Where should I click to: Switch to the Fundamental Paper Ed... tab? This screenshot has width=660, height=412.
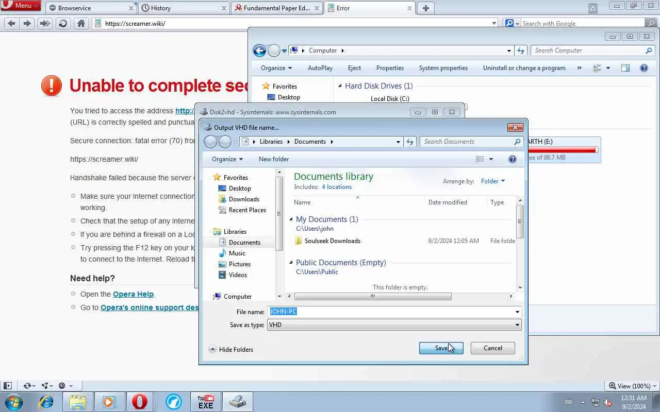coord(277,8)
